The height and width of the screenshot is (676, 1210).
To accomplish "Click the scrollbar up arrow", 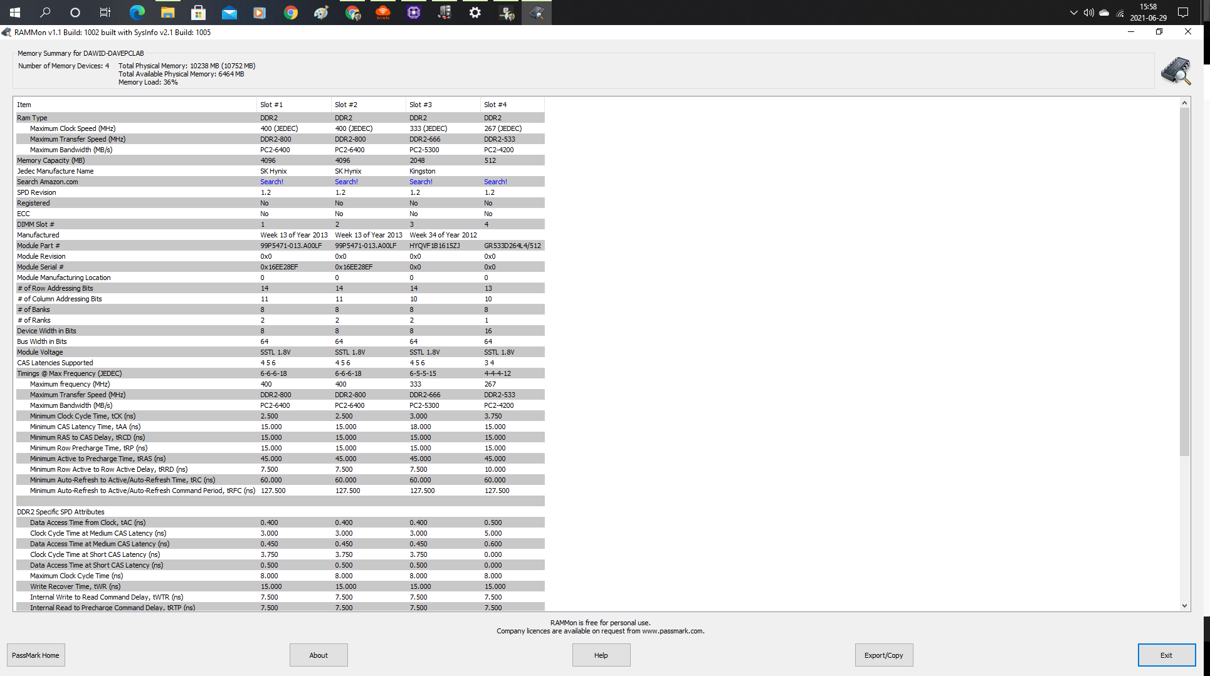I will (x=1184, y=103).
